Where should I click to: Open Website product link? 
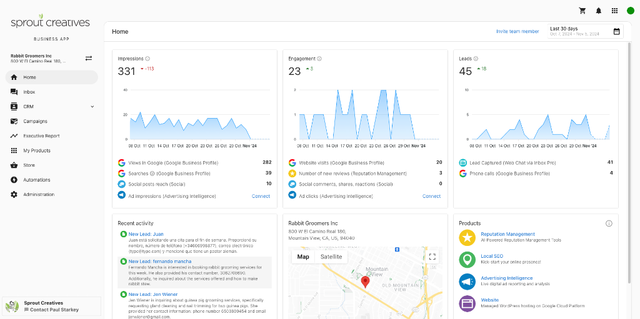point(490,300)
